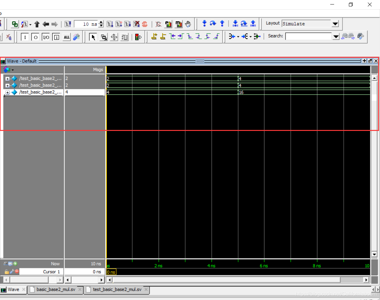Toggle the Internal signals filter (i)
Viewport: 380px width, 300px height.
pyautogui.click(x=56, y=37)
